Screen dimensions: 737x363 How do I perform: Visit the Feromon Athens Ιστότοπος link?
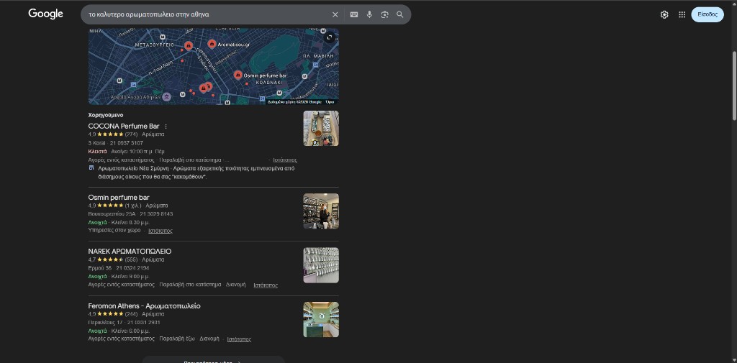(x=239, y=339)
